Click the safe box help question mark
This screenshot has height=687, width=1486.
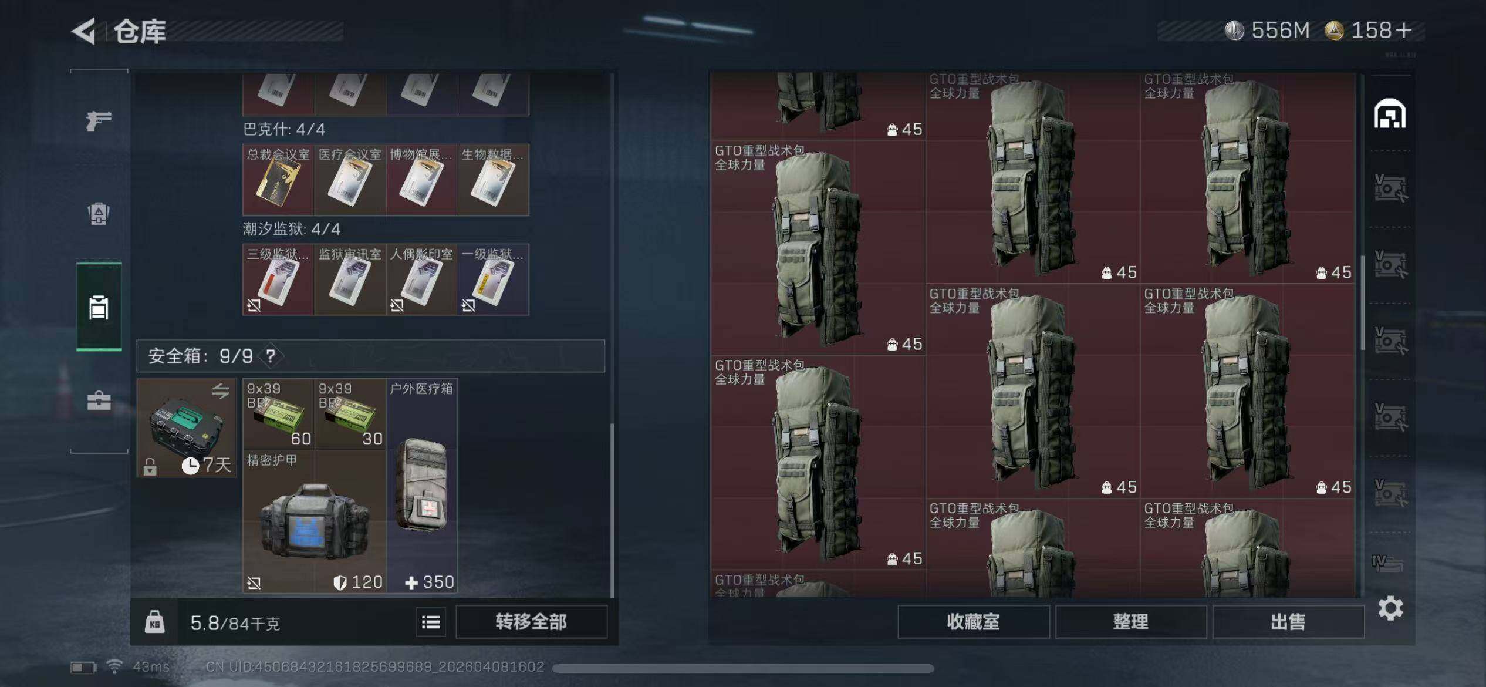point(271,356)
